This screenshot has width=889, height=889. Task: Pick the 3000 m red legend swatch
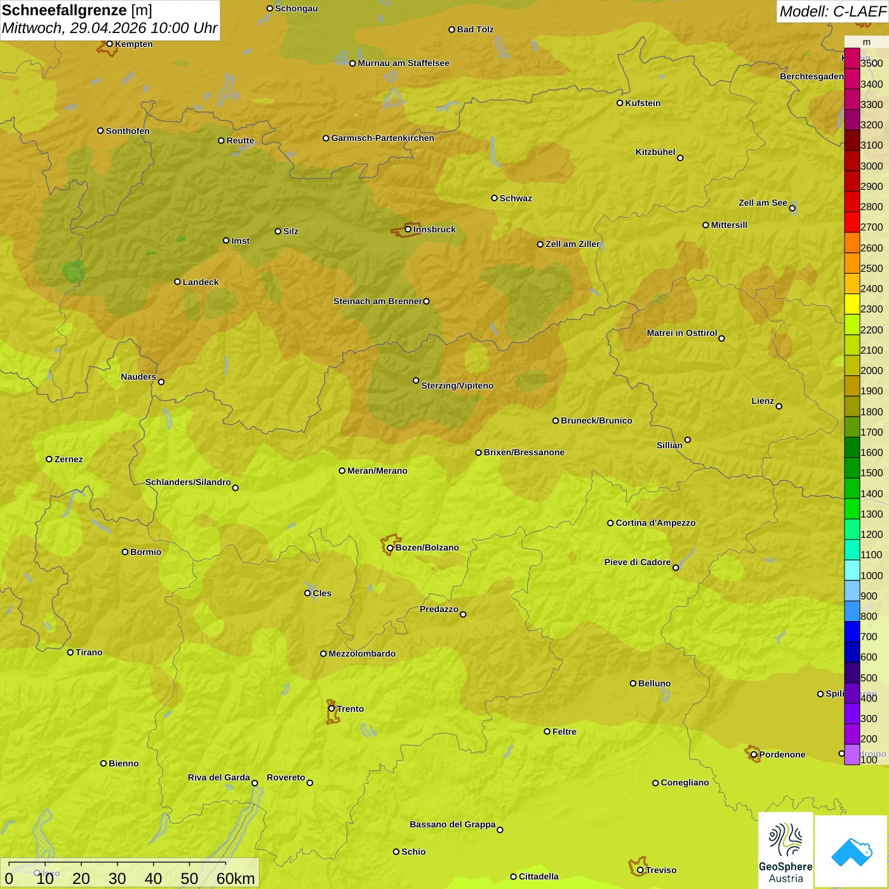coord(852,161)
